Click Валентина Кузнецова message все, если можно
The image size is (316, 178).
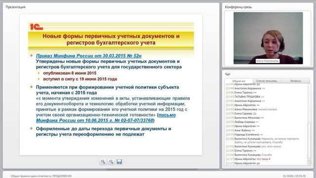253,146
